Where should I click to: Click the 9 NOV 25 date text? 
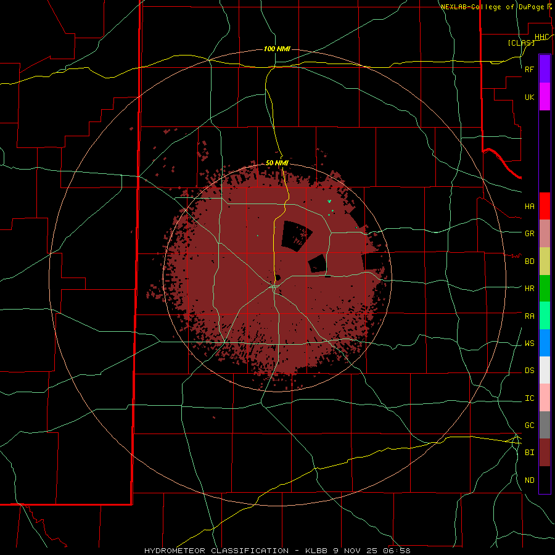[356, 551]
